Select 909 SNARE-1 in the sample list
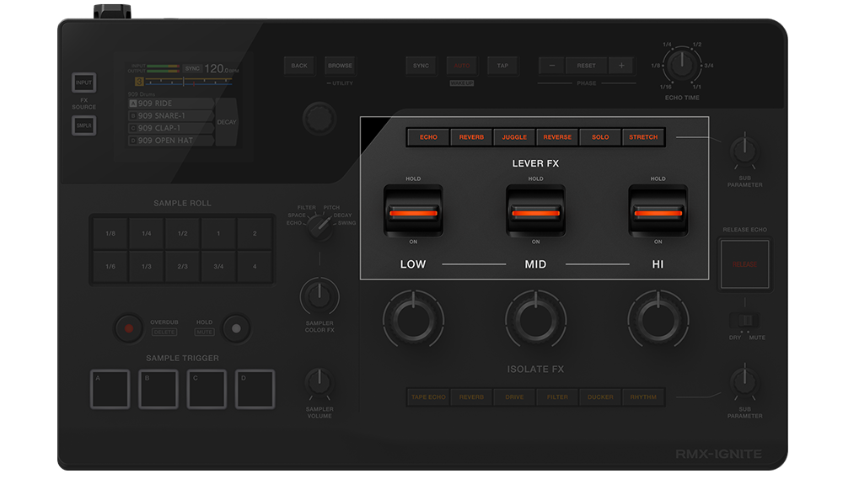 tap(170, 115)
